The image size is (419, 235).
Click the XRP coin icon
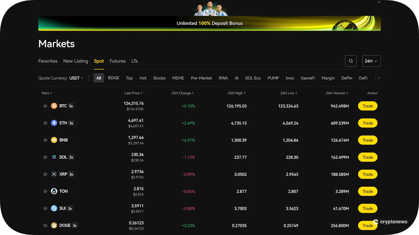coord(54,174)
